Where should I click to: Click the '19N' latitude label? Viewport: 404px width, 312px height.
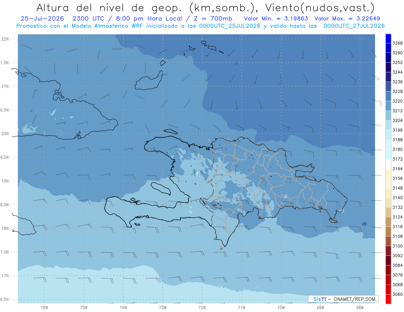[x=5, y=181]
